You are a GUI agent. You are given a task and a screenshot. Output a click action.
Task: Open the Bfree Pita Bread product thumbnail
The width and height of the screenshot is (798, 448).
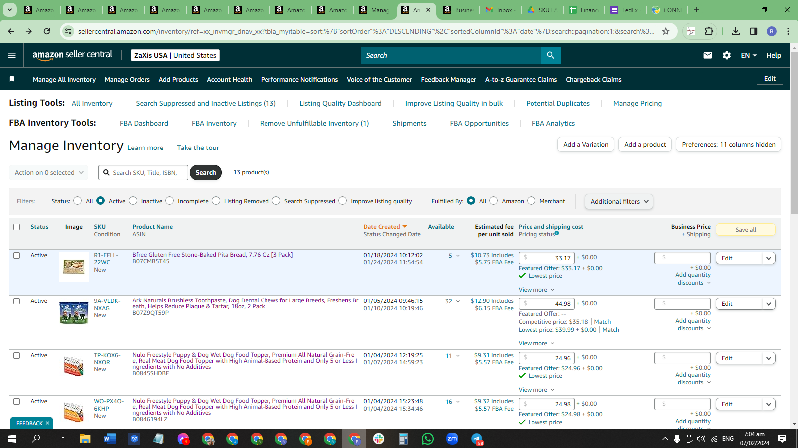(x=74, y=267)
